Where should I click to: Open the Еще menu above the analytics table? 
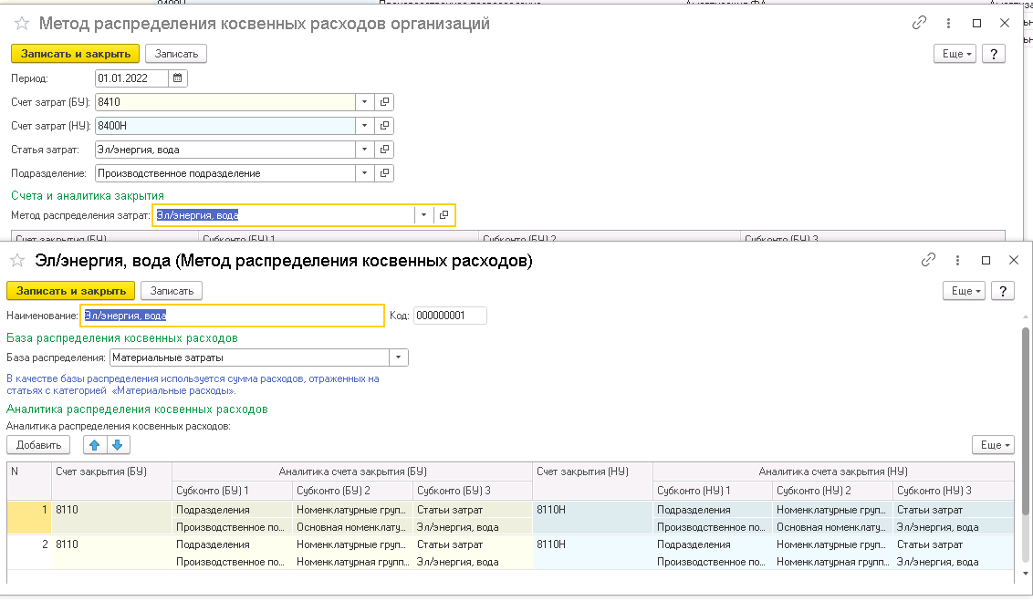pyautogui.click(x=993, y=445)
